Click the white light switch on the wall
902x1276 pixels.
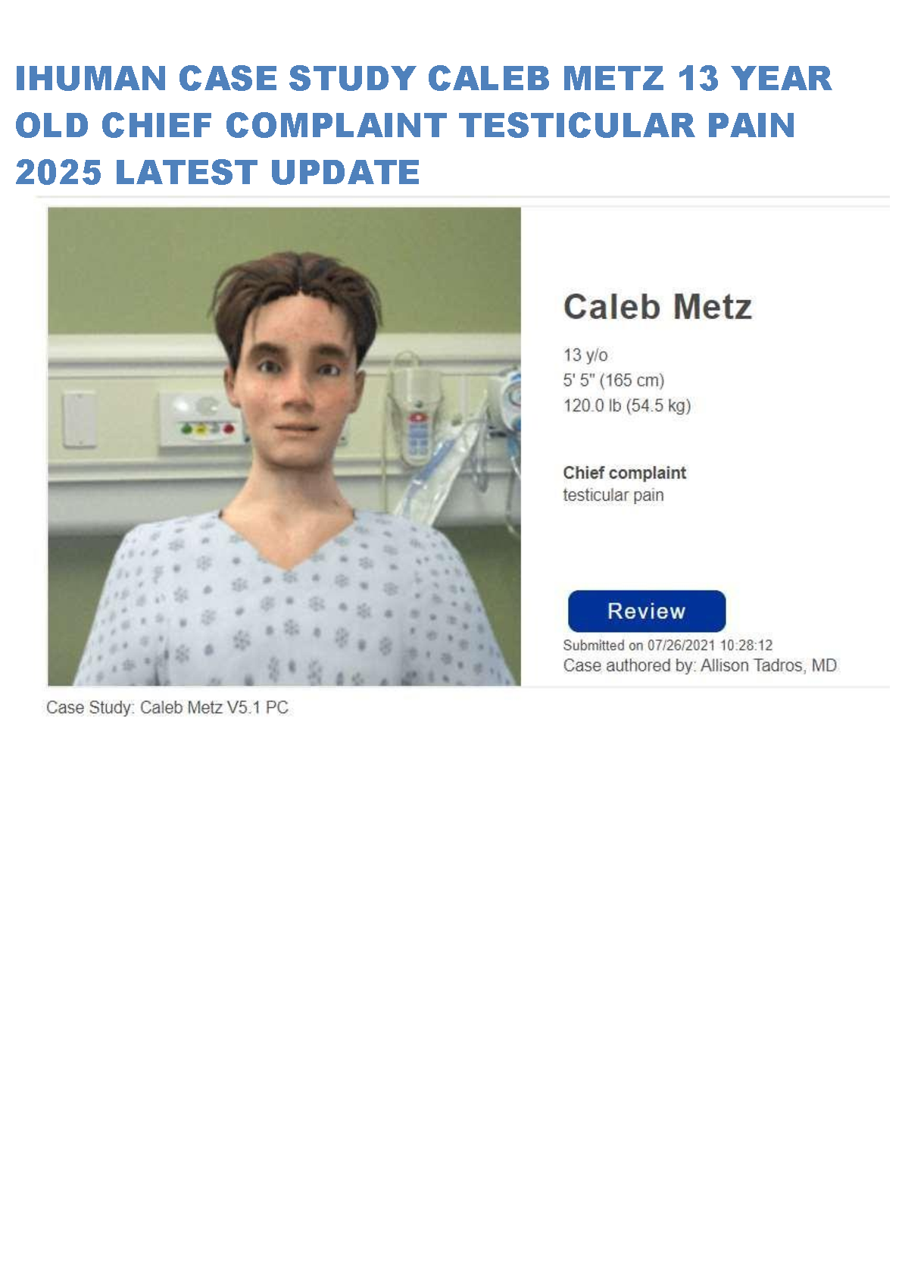click(79, 418)
